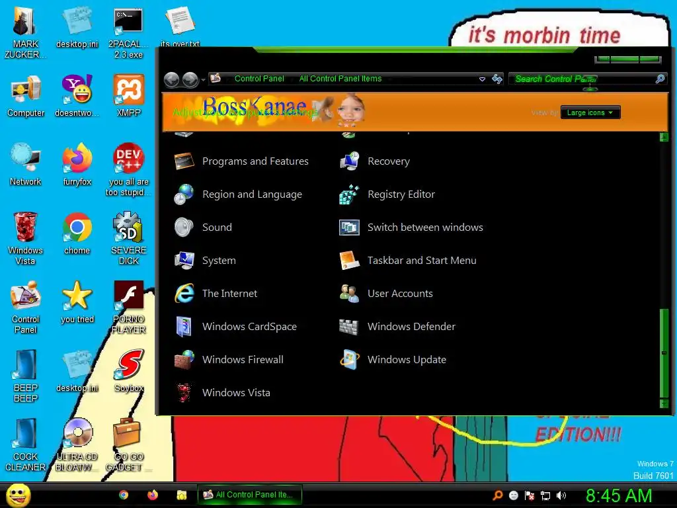Select the ULTRA CD BLOATW disc icon
This screenshot has height=508, width=677.
click(77, 444)
